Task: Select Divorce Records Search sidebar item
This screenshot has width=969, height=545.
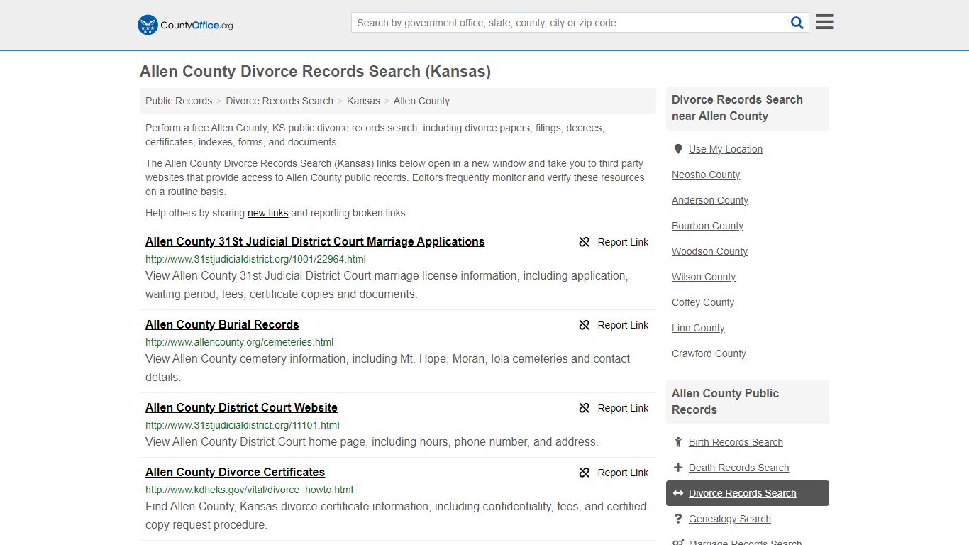Action: [748, 493]
